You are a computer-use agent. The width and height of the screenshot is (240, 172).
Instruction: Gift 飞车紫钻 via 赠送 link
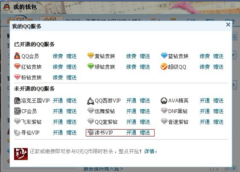click(x=71, y=122)
